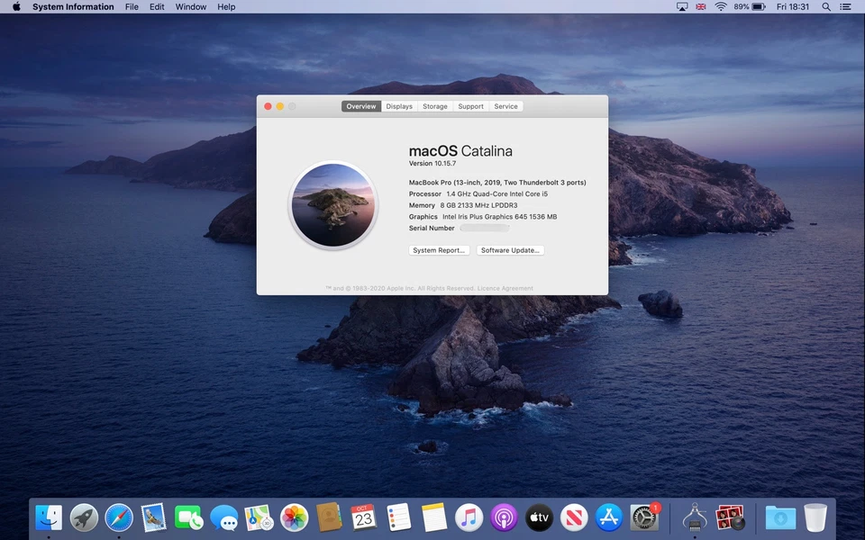This screenshot has width=865, height=540.
Task: Open Notification Centre list icon
Action: click(x=845, y=6)
